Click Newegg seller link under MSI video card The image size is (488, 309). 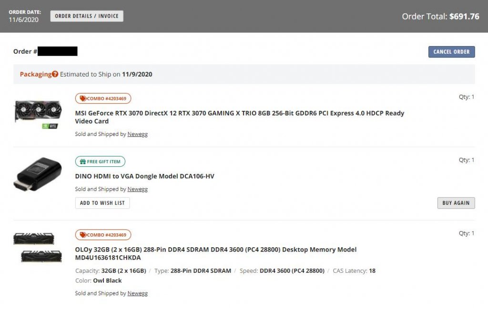(x=138, y=134)
